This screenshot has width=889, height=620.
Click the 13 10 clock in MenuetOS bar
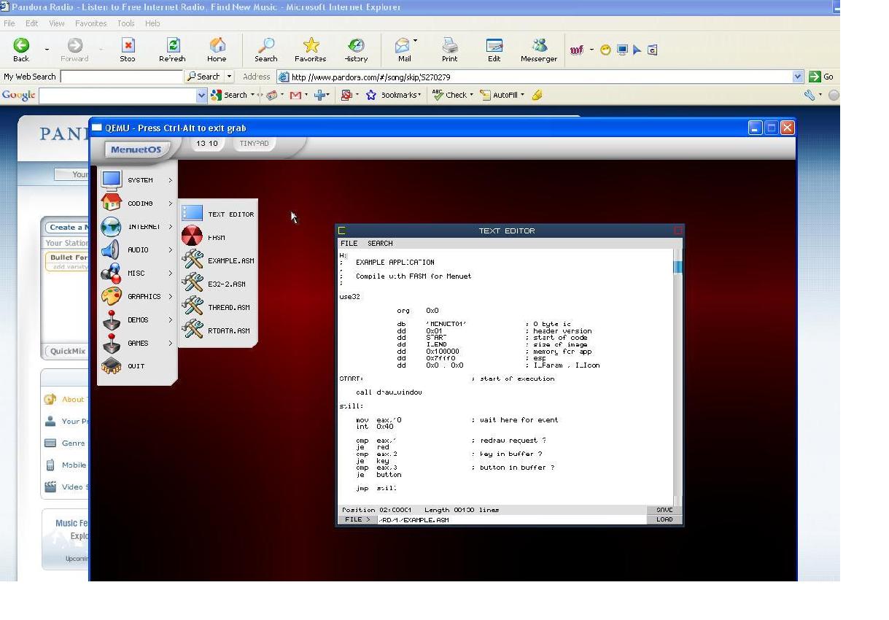[208, 144]
